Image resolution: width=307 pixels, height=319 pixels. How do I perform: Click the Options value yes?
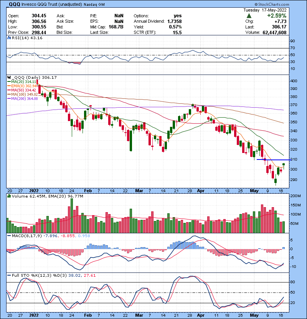178,16
